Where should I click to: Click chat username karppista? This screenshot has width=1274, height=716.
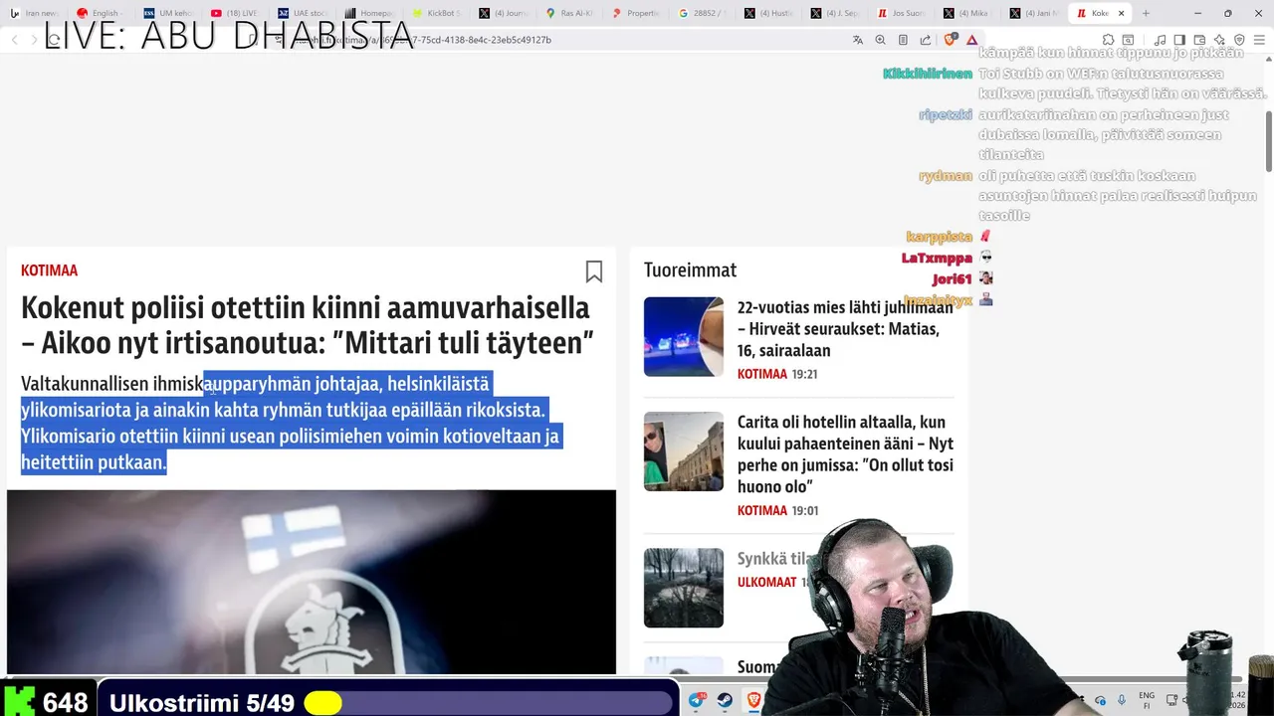tap(939, 237)
